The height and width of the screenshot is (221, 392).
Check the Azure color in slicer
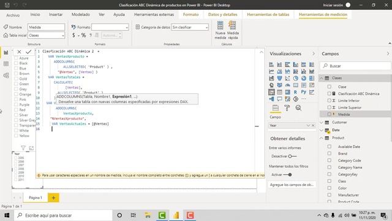click(x=17, y=58)
